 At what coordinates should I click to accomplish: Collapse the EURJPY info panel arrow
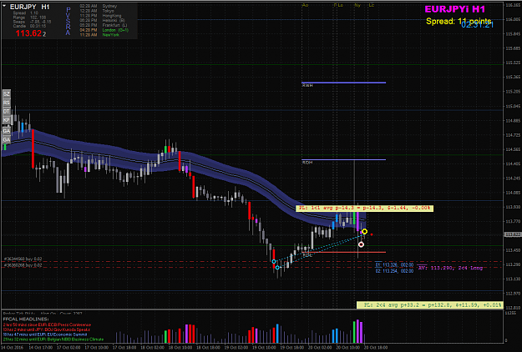click(x=5, y=6)
